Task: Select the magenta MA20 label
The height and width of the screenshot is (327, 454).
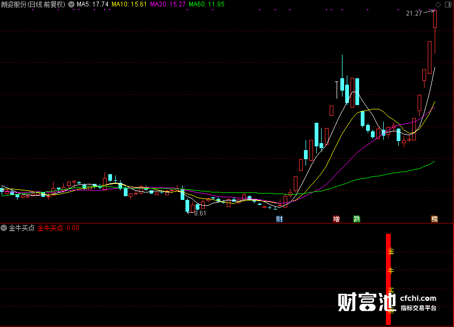Action: pyautogui.click(x=168, y=4)
